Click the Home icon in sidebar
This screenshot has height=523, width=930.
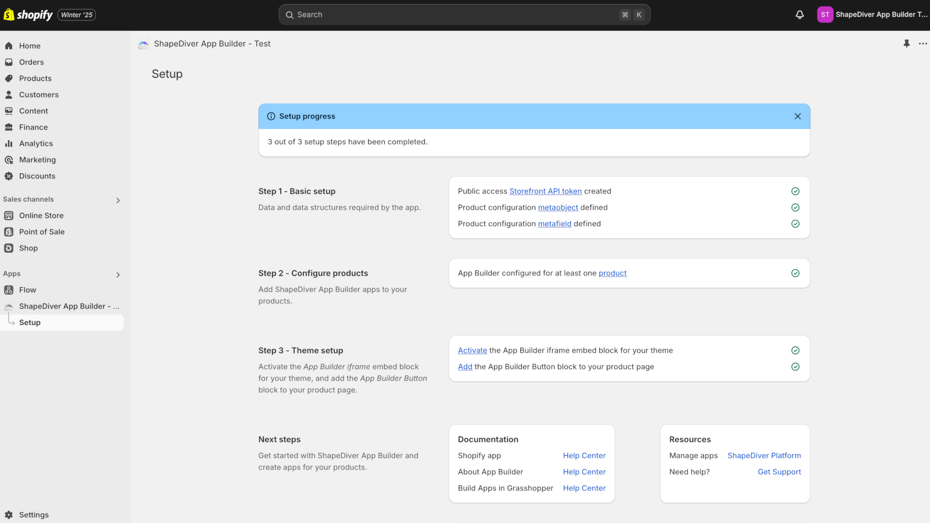coord(9,46)
